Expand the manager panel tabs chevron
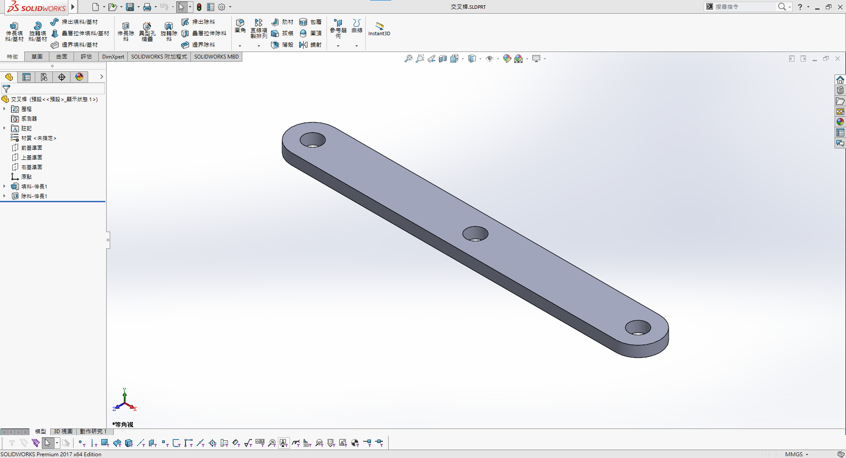This screenshot has height=458, width=846. (x=102, y=77)
